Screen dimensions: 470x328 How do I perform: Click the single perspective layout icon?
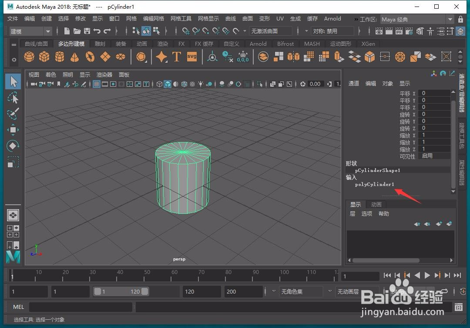pyautogui.click(x=13, y=215)
